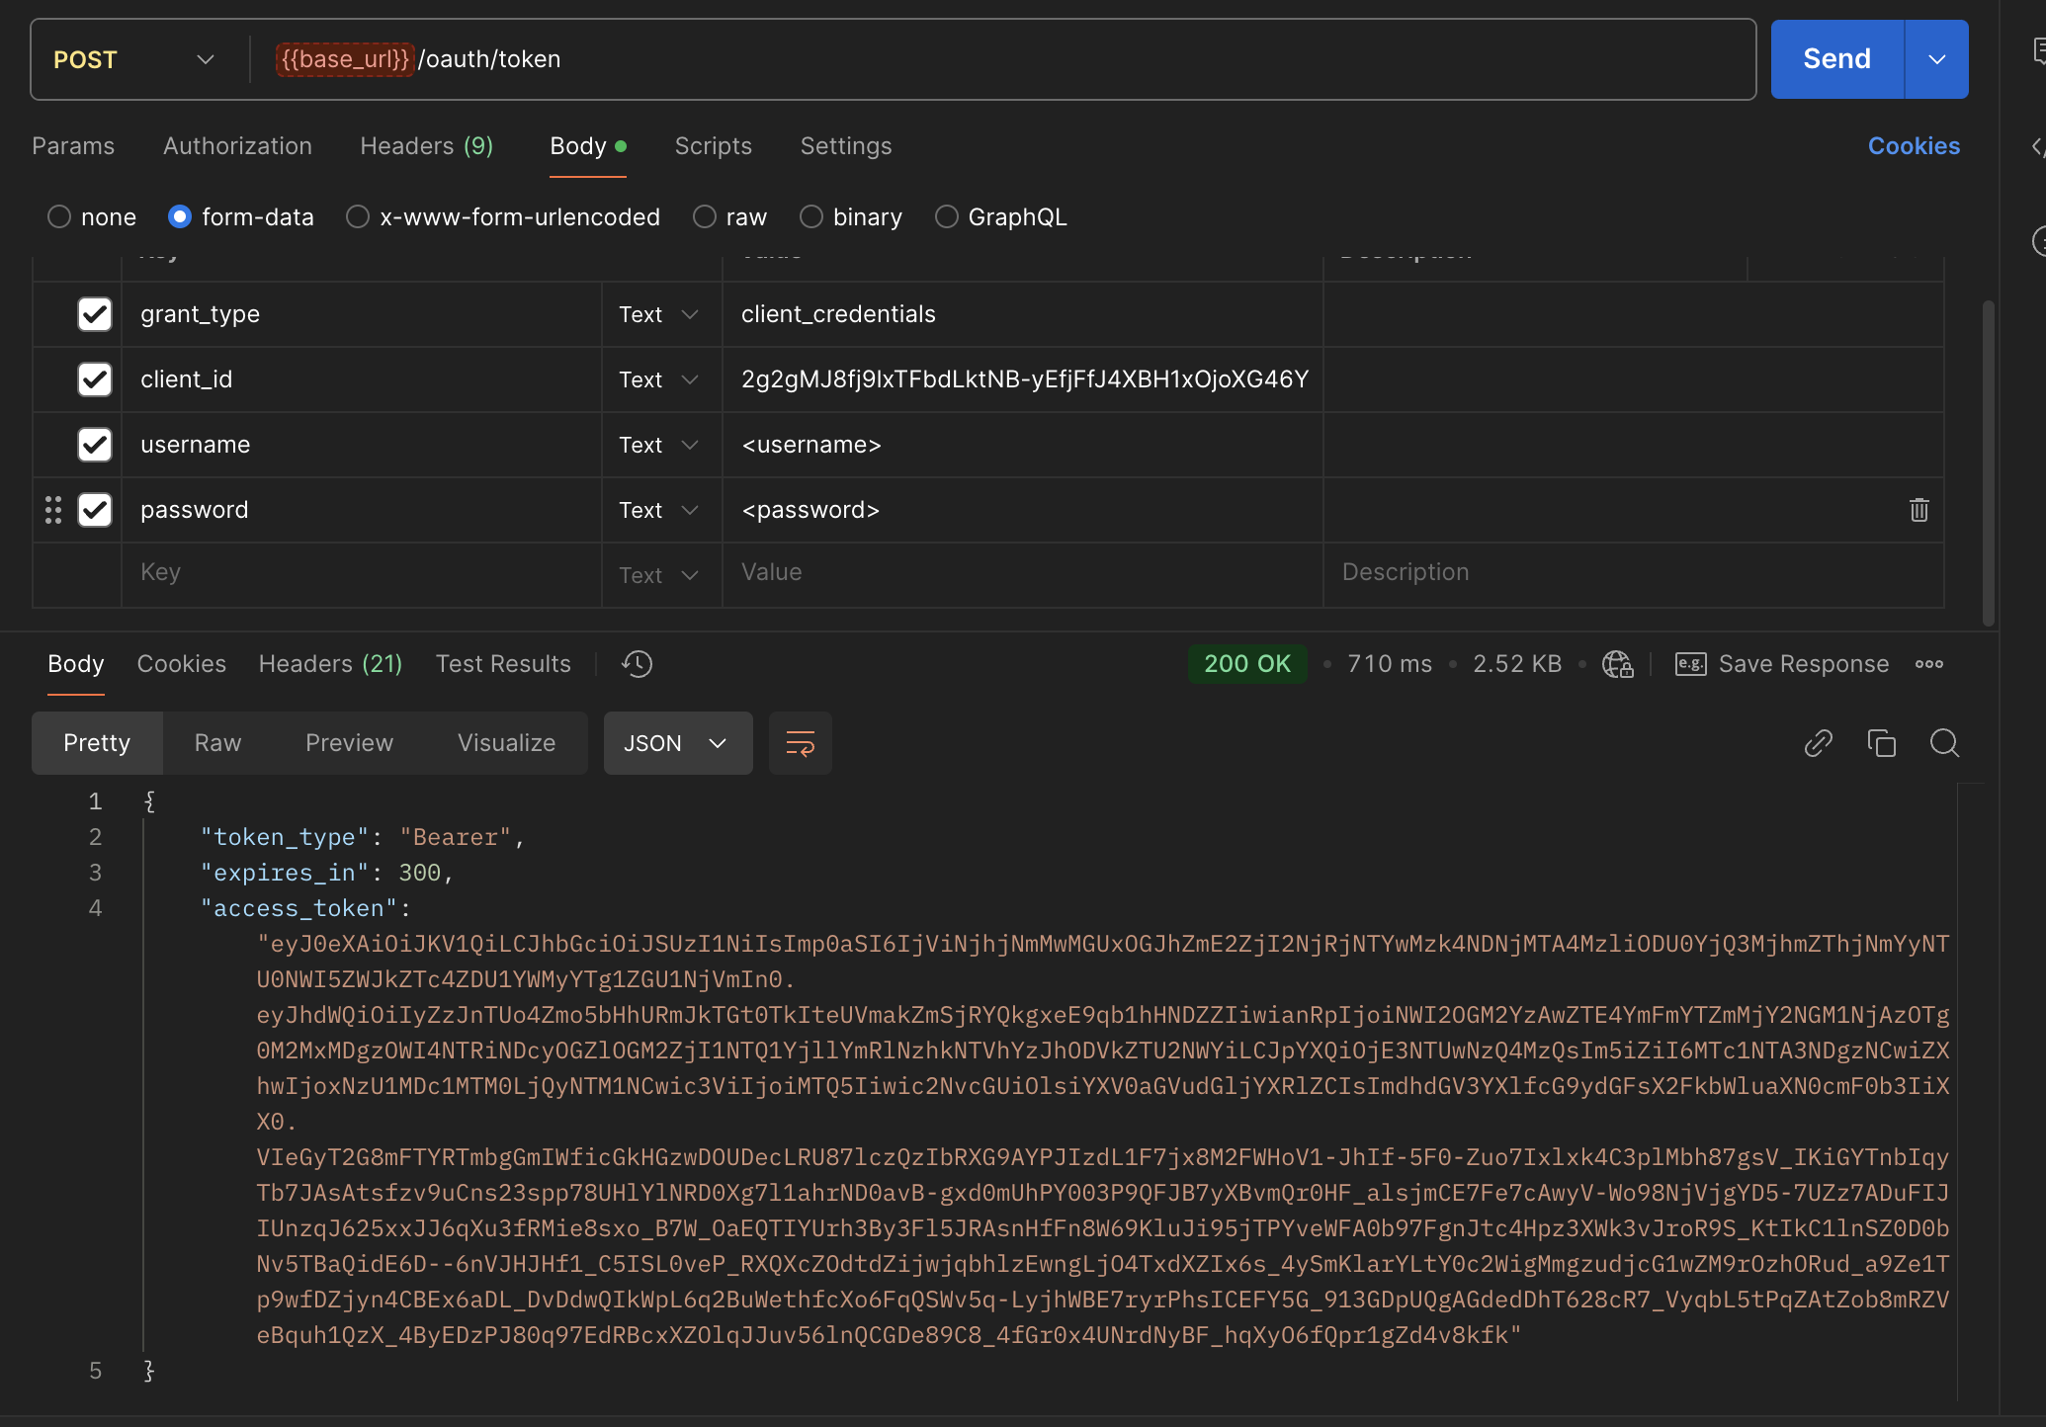Screen dimensions: 2046x1427
Task: Click the client_credentials value cell
Action: (1023, 314)
